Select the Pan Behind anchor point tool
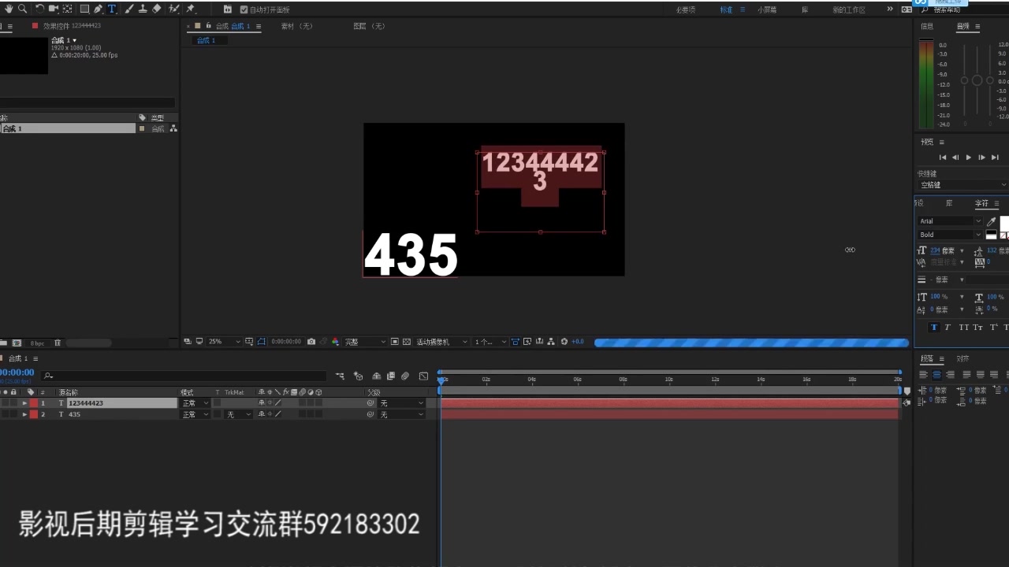The image size is (1009, 567). [67, 9]
